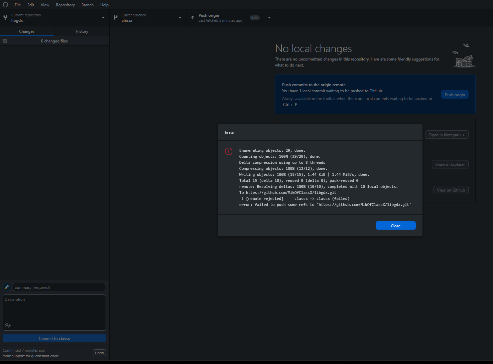493x364 pixels.
Task: Click Open in Notepad++ button
Action: [x=447, y=135]
